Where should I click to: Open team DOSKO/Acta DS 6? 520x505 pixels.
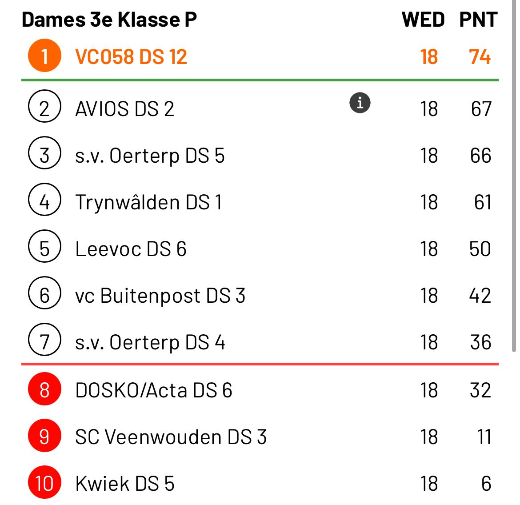(x=153, y=390)
